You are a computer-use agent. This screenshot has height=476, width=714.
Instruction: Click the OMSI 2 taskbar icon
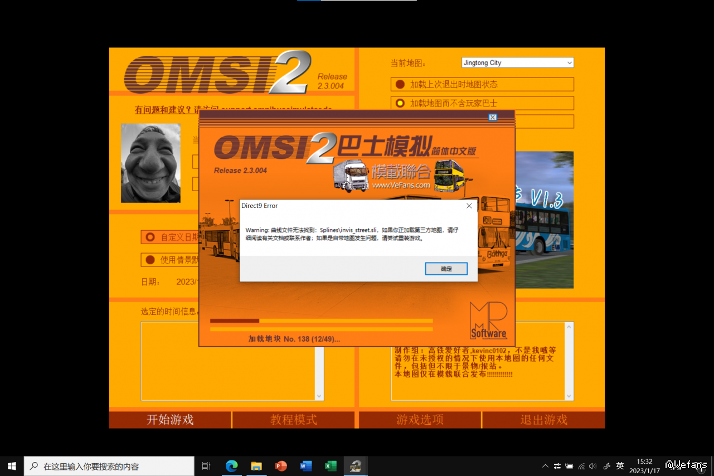point(355,466)
